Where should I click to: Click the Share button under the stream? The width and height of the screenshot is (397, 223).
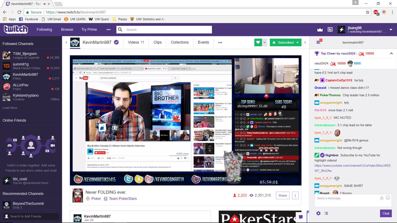click(x=283, y=196)
